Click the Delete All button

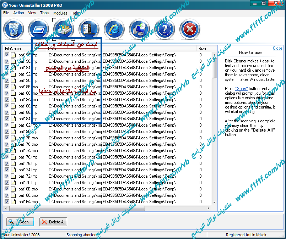click(x=53, y=222)
